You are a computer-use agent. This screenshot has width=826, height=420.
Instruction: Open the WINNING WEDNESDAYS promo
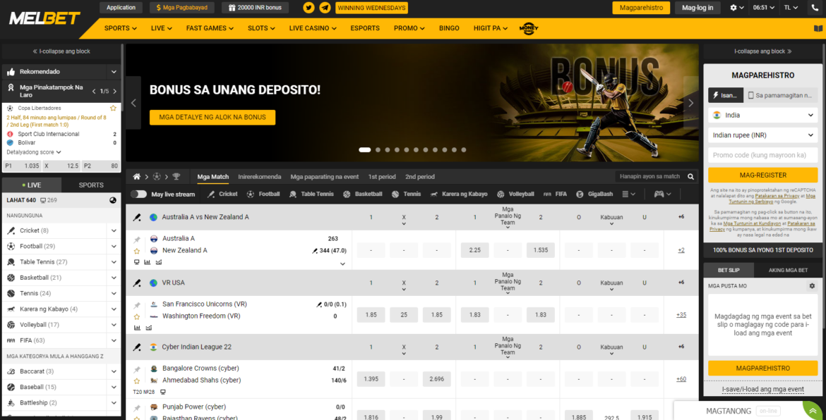pos(371,8)
